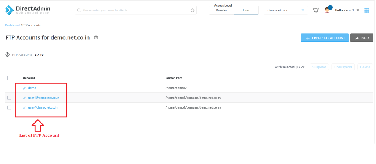Check the box for user@demo.net.co.in
Viewport: 376px width, 164px height.
pos(9,107)
